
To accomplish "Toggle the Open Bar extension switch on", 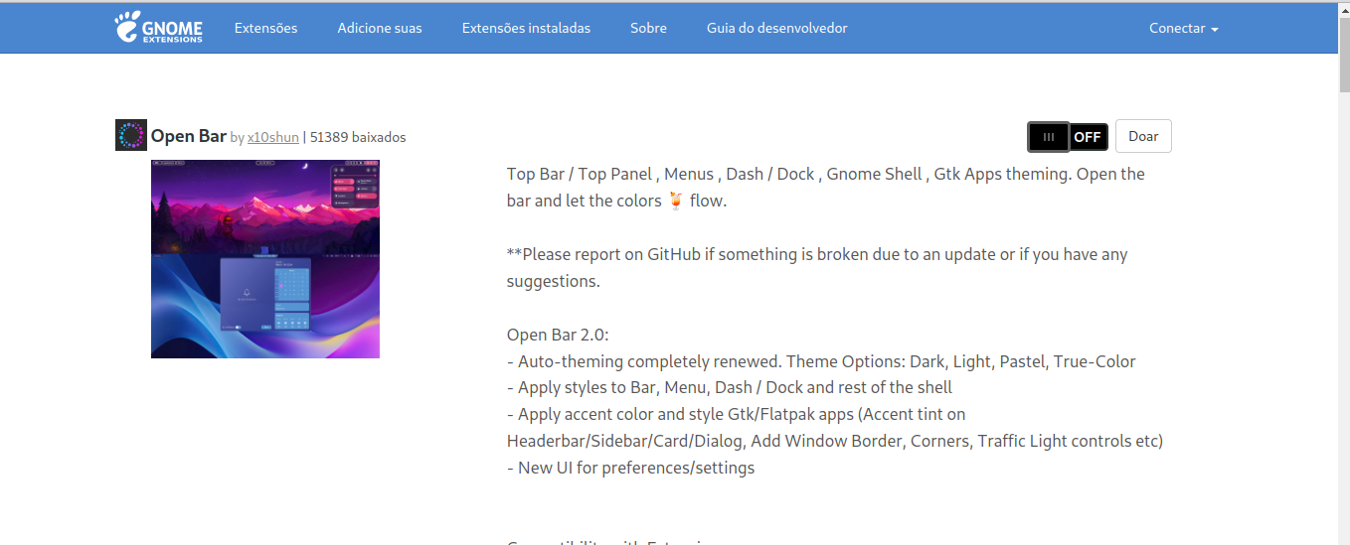I will pyautogui.click(x=1068, y=137).
